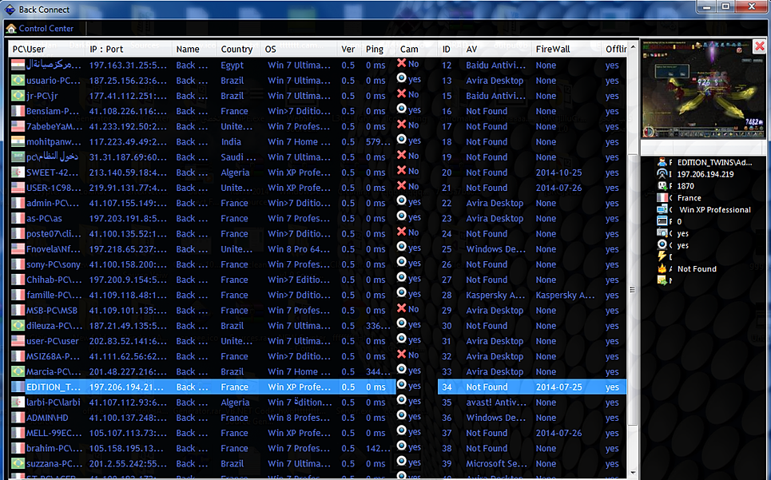This screenshot has width=771, height=480.
Task: Click the client list vertical scrollbar thumb
Action: (633, 290)
